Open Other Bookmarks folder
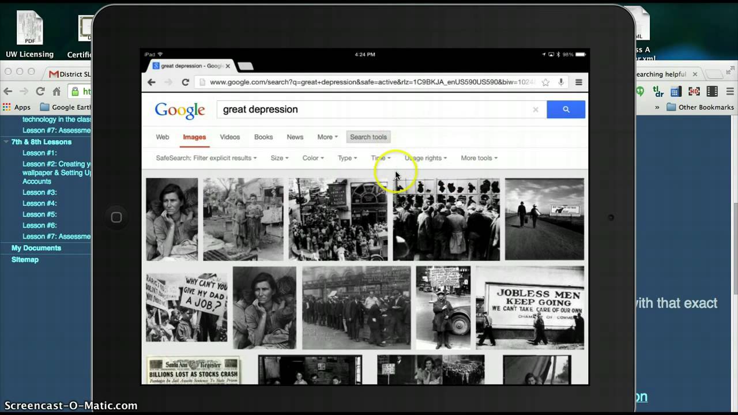Image resolution: width=738 pixels, height=415 pixels. 700,107
